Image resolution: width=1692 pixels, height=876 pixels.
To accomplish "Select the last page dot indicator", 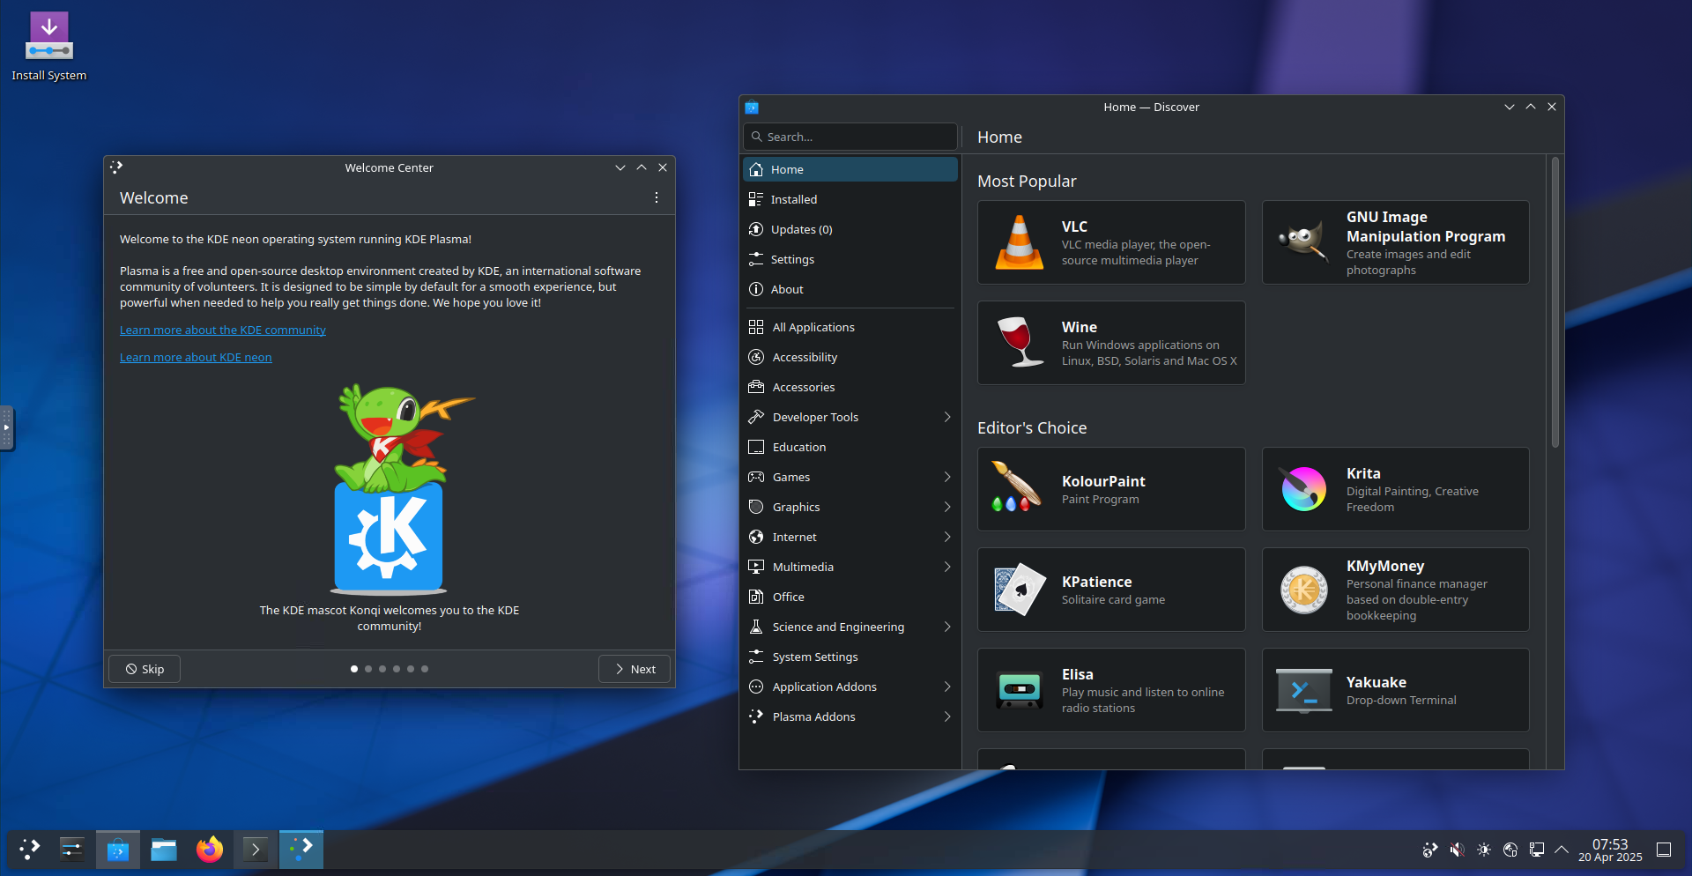I will click(425, 669).
